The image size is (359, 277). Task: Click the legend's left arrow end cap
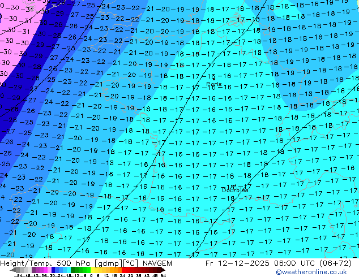point(12,270)
